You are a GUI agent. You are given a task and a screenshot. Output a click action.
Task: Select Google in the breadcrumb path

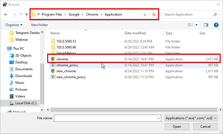coord(74,14)
